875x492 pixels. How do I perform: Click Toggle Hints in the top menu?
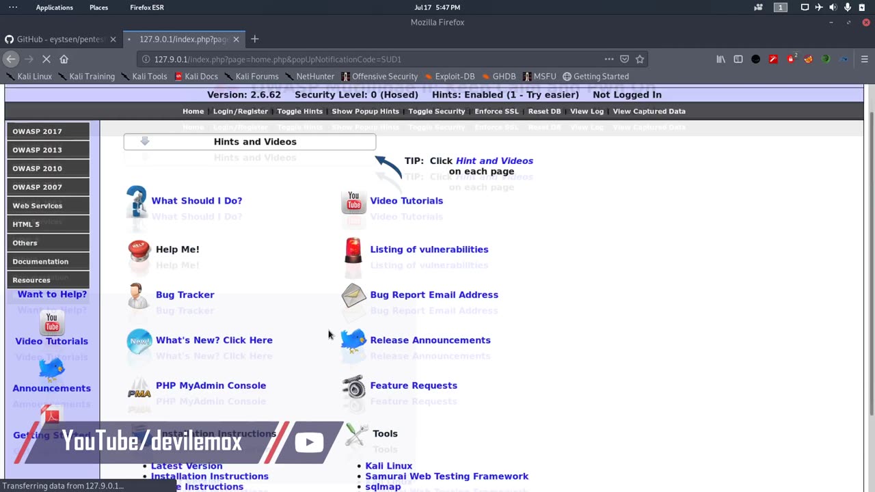[x=299, y=111]
